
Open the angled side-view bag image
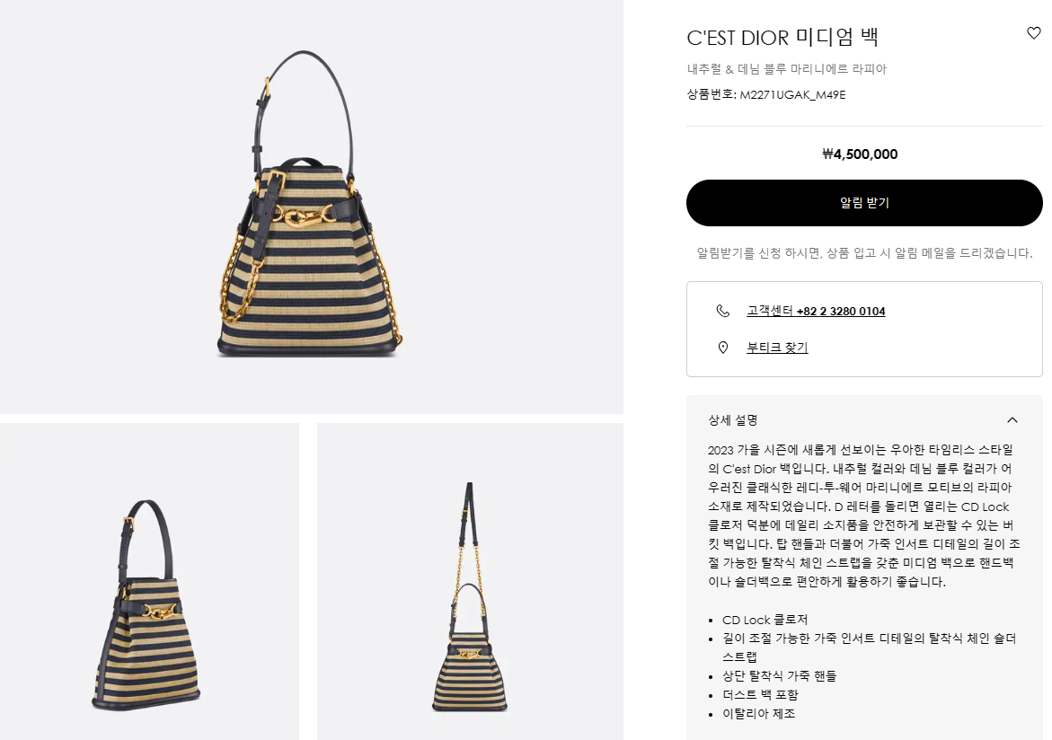[x=149, y=582]
